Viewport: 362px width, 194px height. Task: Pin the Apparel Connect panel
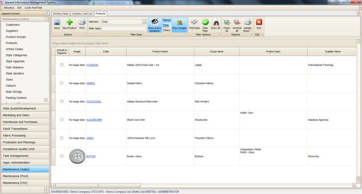[x=47, y=14]
